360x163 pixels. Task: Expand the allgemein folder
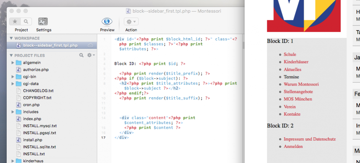coord(13,63)
